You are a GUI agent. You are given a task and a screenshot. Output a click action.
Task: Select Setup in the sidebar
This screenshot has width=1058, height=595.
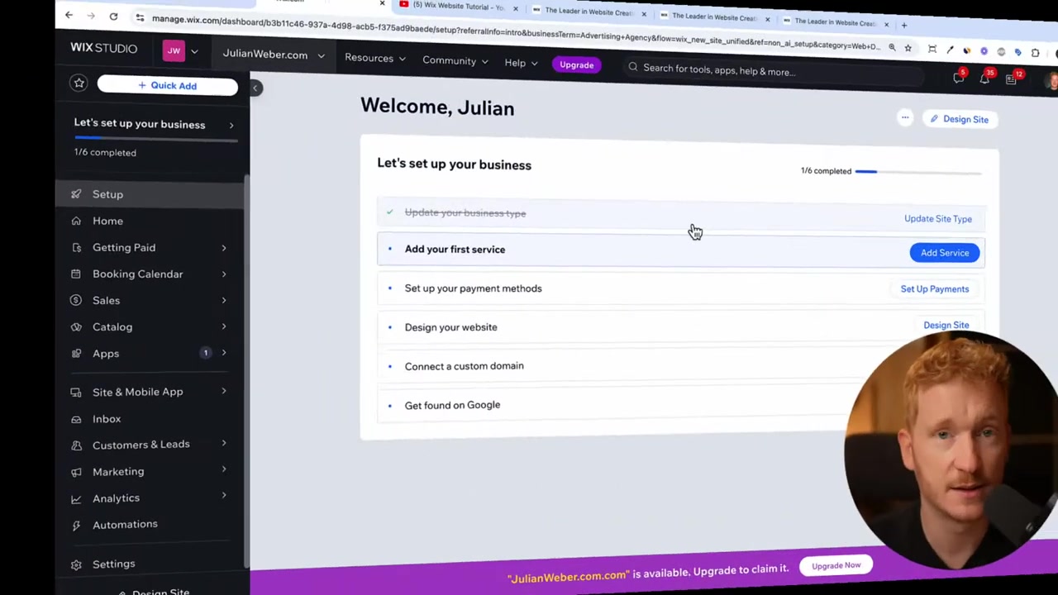151,194
